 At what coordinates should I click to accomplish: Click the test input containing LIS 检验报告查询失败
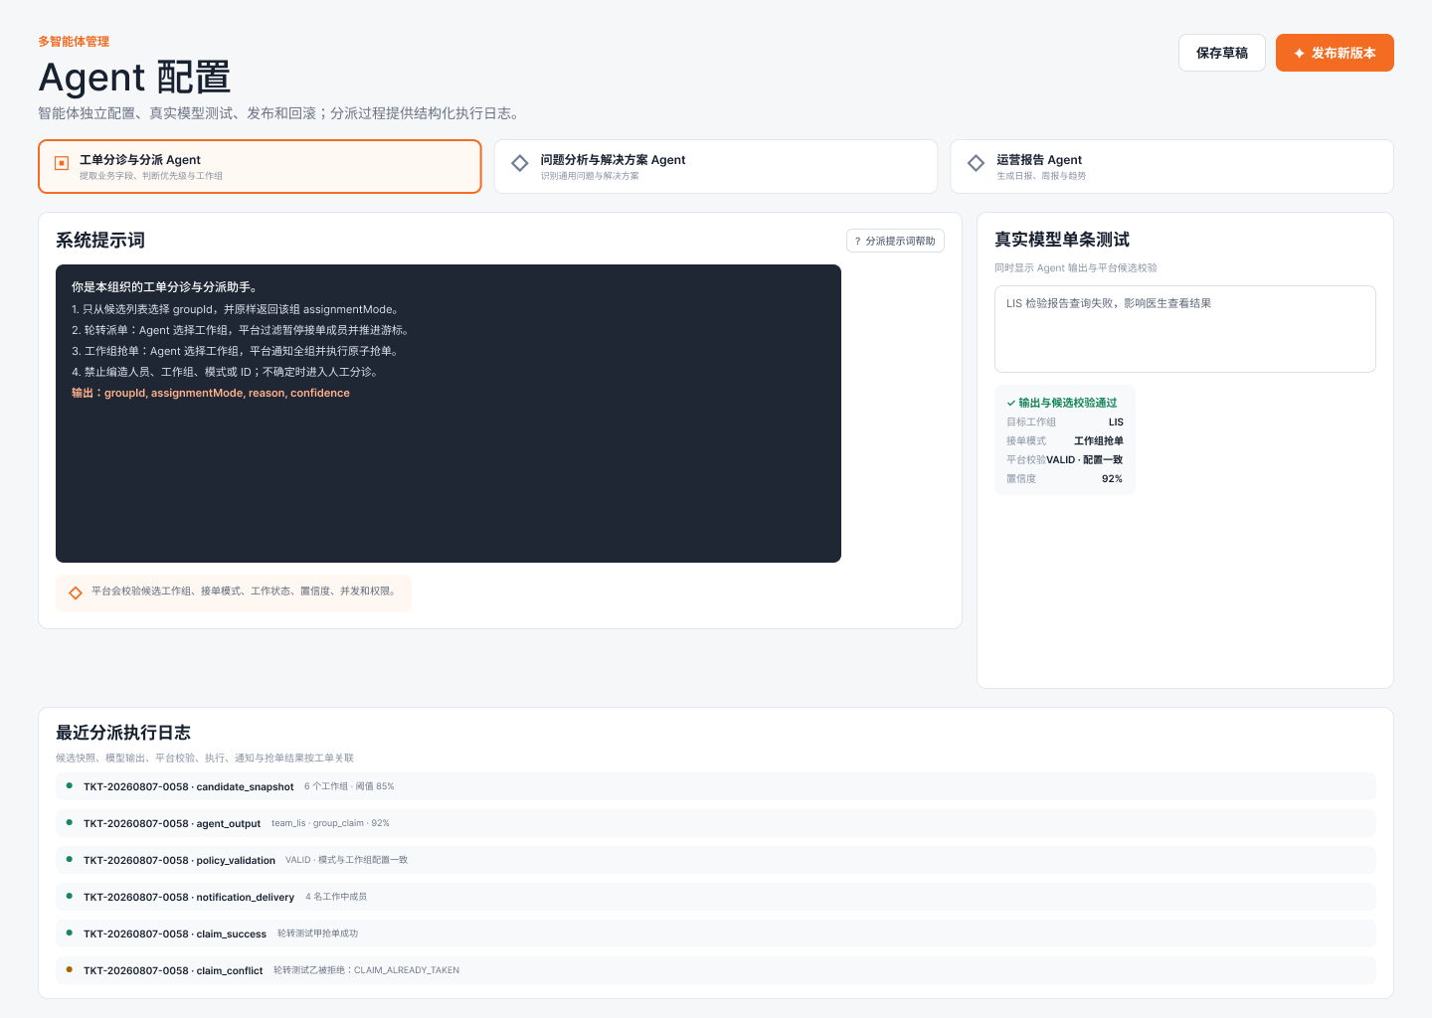(1185, 329)
